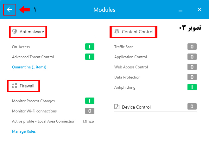Enable Web Access Control switch
Viewport: 209px width, 152px height.
point(192,67)
